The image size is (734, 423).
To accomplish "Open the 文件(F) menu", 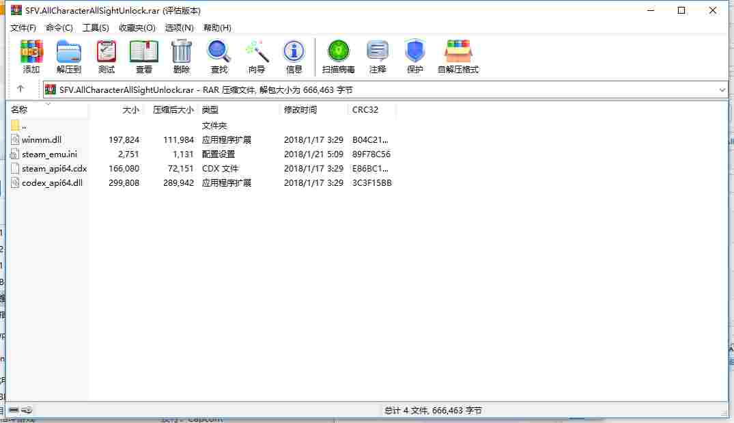I will [x=23, y=27].
